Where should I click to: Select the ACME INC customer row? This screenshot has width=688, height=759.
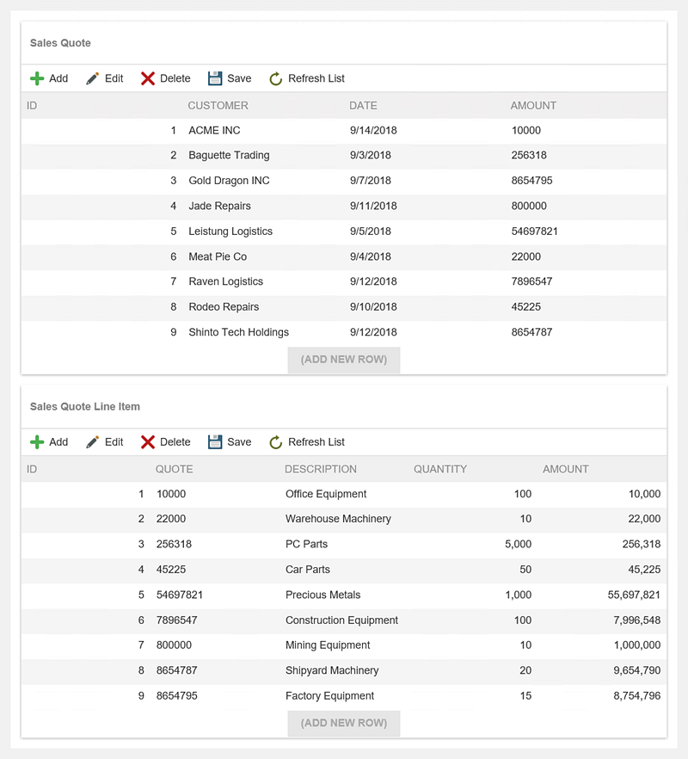click(x=215, y=131)
